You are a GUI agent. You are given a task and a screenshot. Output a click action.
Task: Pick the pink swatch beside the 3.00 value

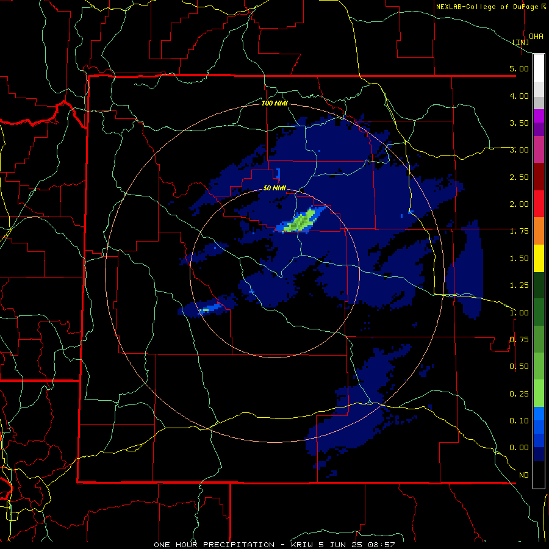click(x=539, y=150)
